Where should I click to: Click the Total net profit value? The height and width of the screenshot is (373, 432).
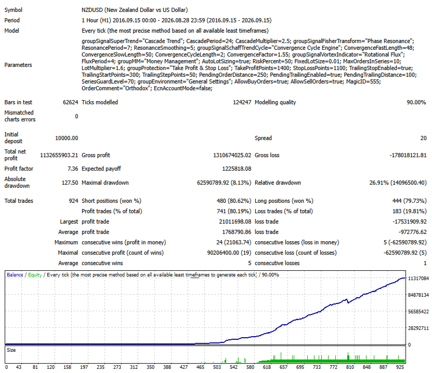[x=59, y=155]
